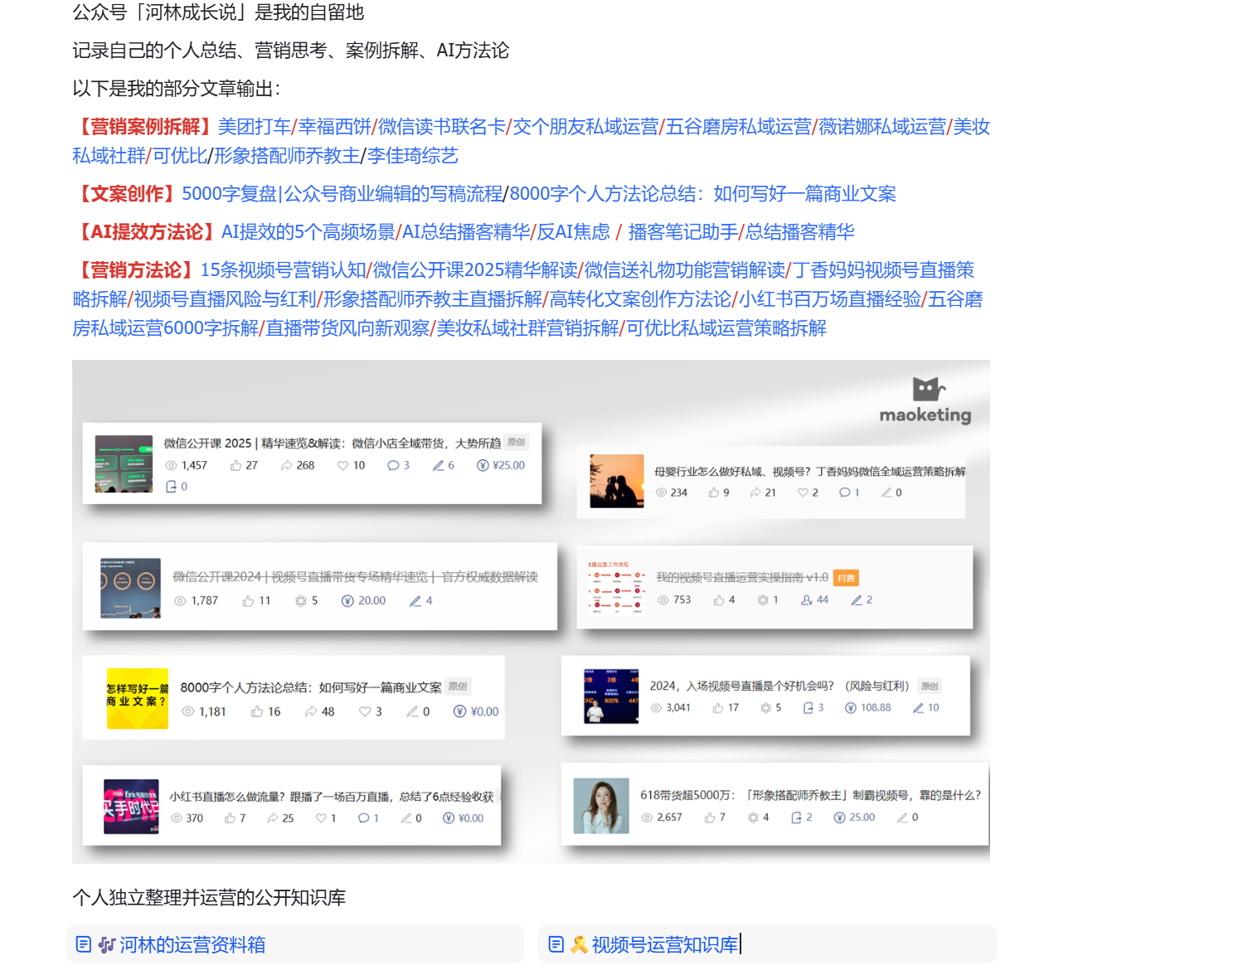Viewport: 1243px width, 975px height.
Task: Open 形象搭配师乔教主 link beside 李佳琦综艺
Action: click(x=287, y=156)
